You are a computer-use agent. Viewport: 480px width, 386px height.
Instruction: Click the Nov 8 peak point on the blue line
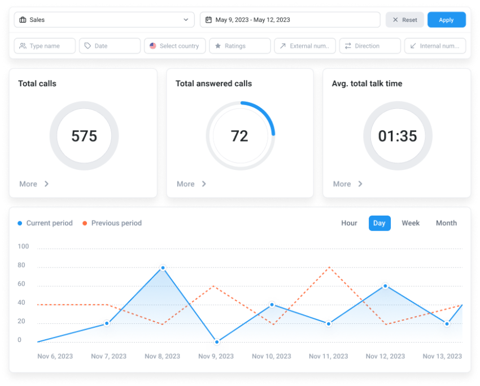coord(163,267)
